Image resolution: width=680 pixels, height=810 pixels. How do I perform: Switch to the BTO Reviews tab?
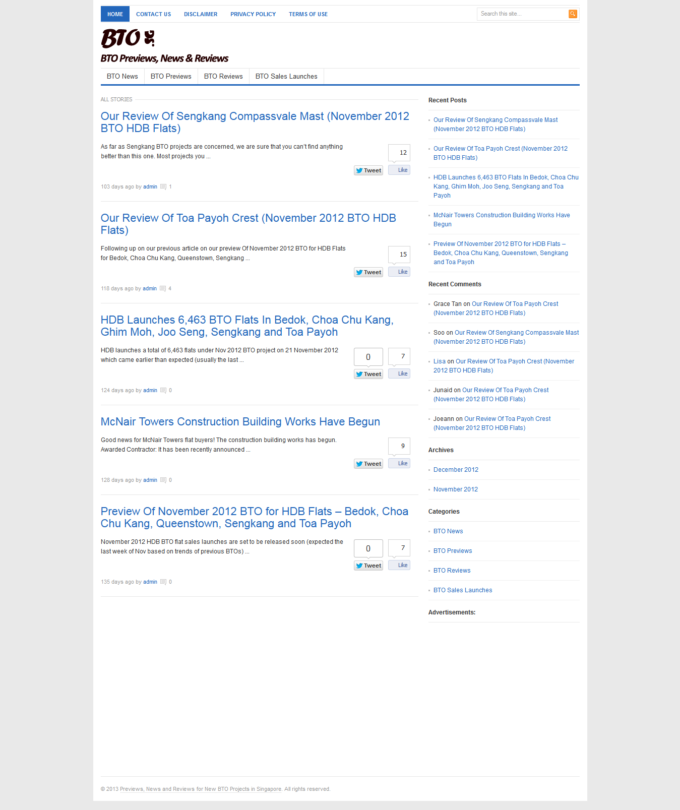click(x=223, y=77)
